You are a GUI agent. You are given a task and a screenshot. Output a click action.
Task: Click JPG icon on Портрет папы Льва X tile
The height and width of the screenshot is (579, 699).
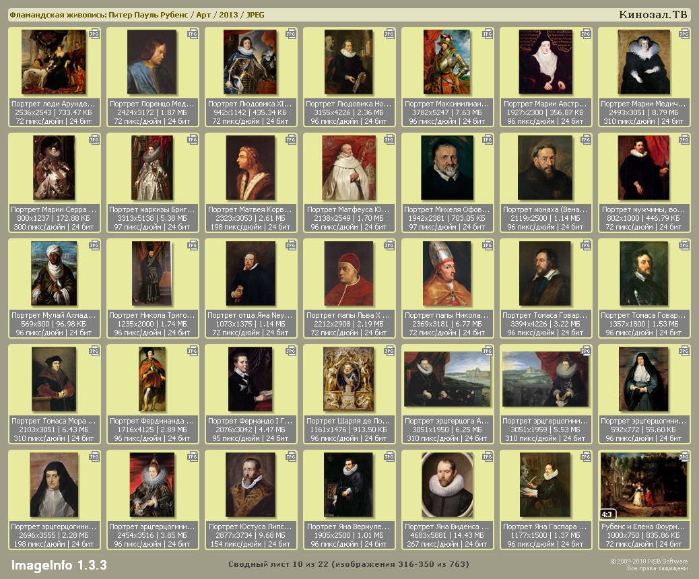(x=389, y=245)
